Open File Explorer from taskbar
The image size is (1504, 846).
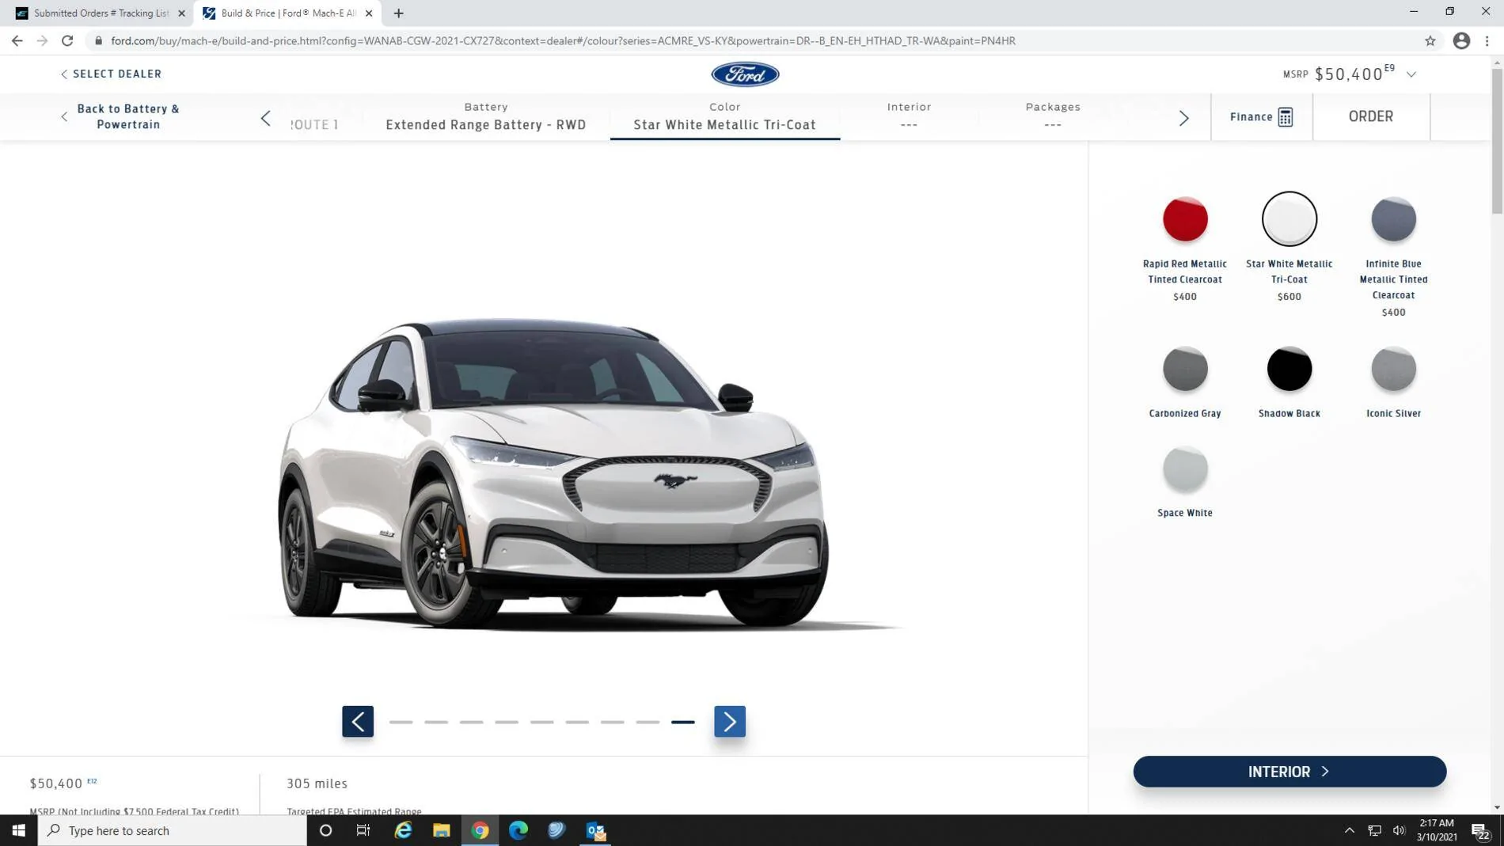point(441,830)
